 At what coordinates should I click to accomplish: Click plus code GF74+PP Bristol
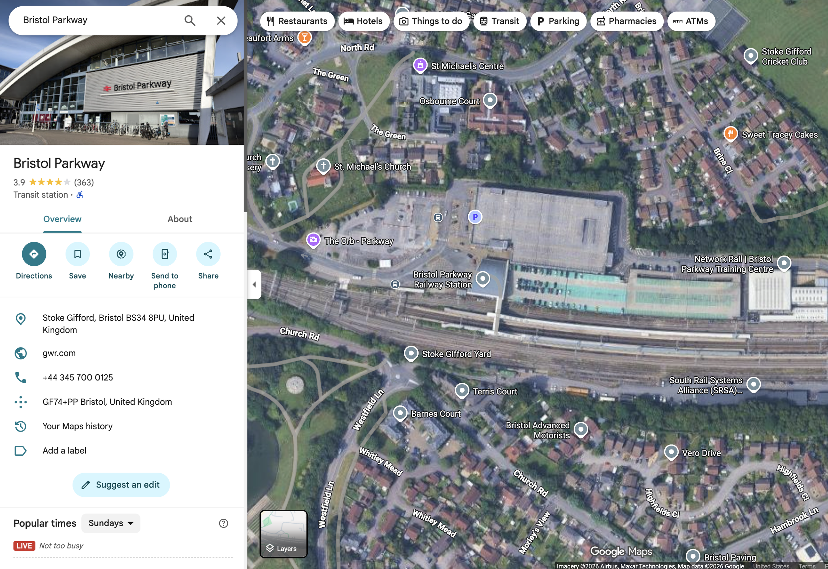[107, 402]
